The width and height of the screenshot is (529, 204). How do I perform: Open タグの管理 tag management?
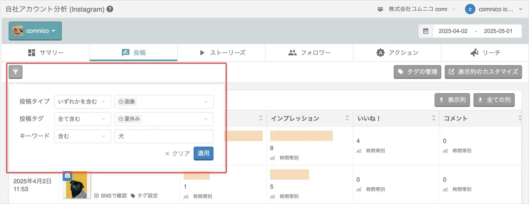point(417,72)
